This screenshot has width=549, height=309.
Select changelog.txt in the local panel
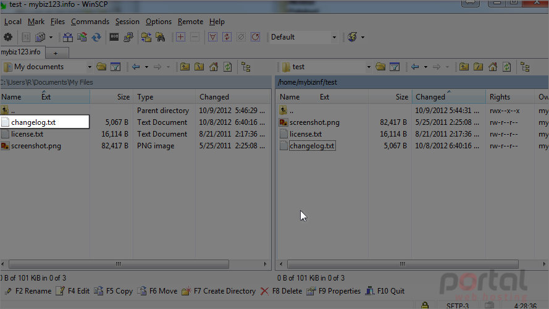coord(33,122)
